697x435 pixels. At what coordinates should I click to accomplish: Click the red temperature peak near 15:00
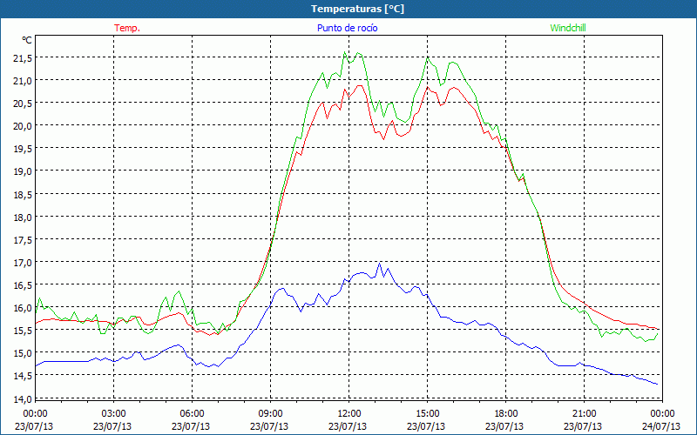point(428,87)
